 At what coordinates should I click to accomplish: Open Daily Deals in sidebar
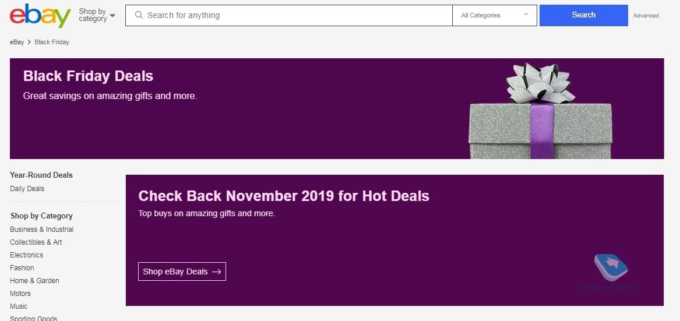click(x=27, y=189)
